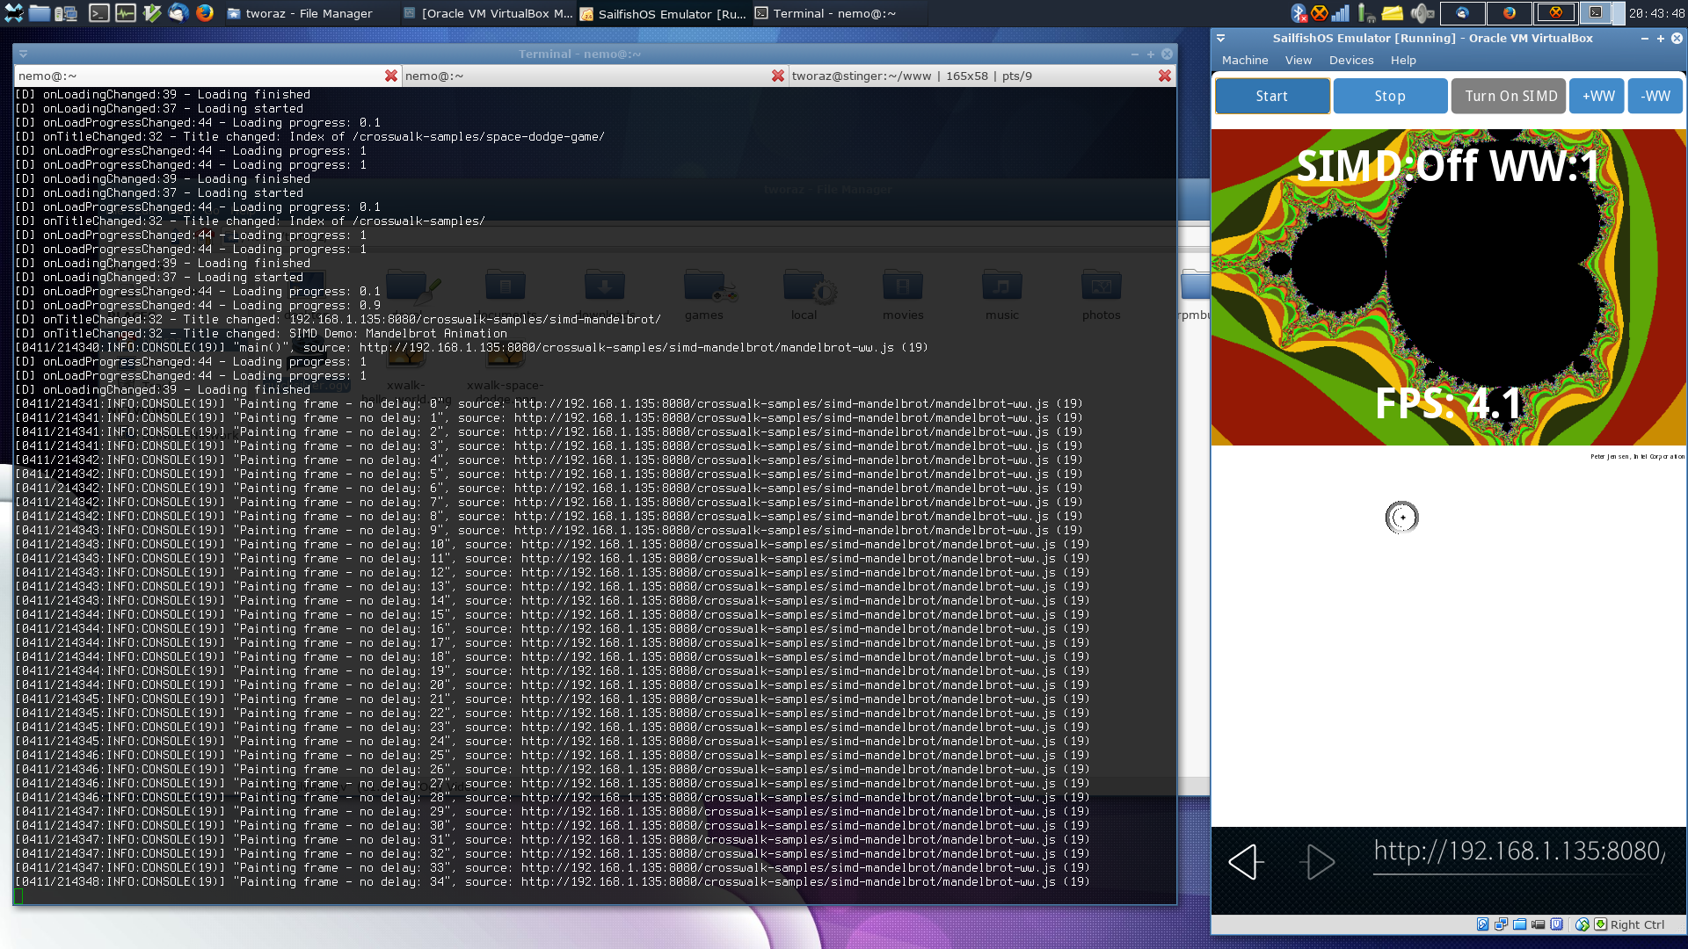Open Thunderbird mail launcher in panel
The width and height of the screenshot is (1688, 949).
click(178, 13)
